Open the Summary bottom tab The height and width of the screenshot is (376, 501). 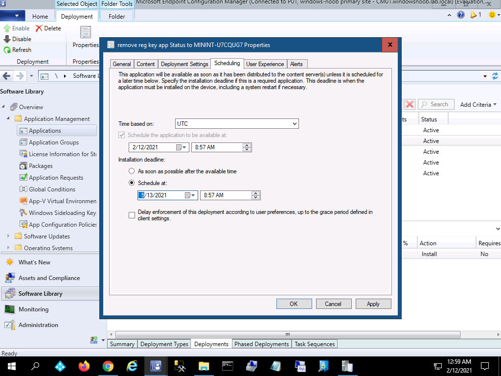click(x=122, y=344)
